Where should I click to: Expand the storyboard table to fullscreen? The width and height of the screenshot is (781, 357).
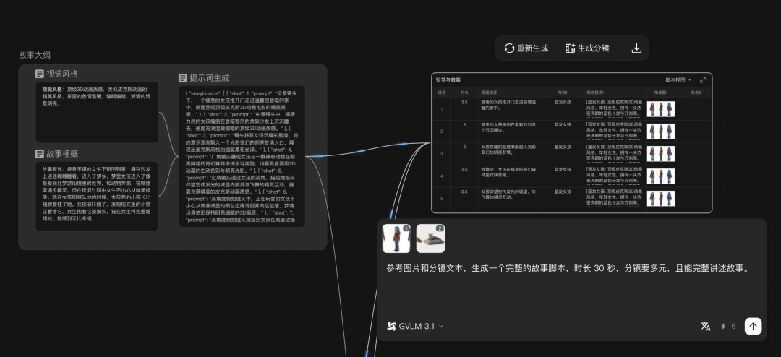point(703,79)
